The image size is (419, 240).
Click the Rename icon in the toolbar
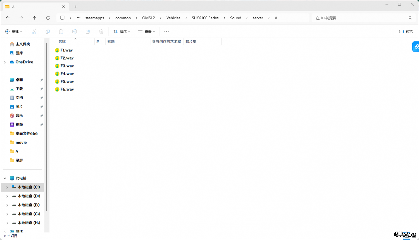click(74, 32)
